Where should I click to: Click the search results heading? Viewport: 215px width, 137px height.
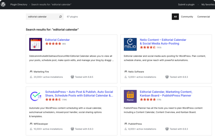coord(52,30)
